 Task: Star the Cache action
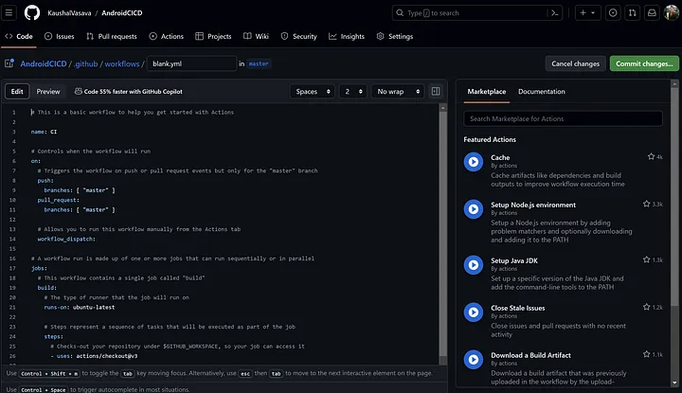[651, 156]
